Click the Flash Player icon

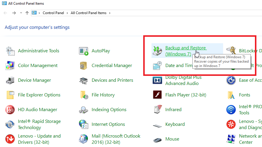[157, 95]
